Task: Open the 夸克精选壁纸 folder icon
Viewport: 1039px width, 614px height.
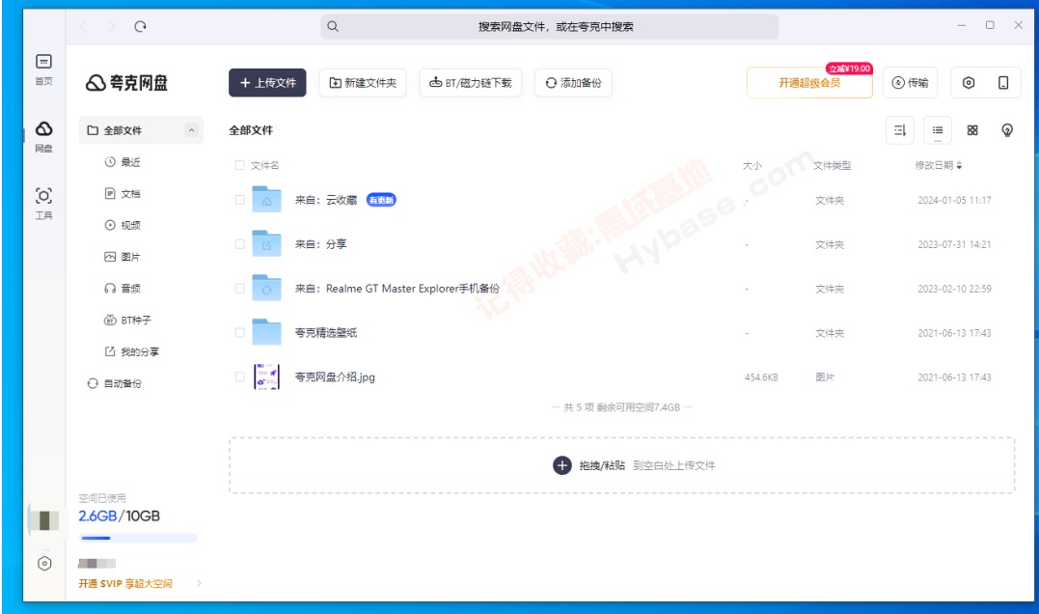Action: coord(266,331)
